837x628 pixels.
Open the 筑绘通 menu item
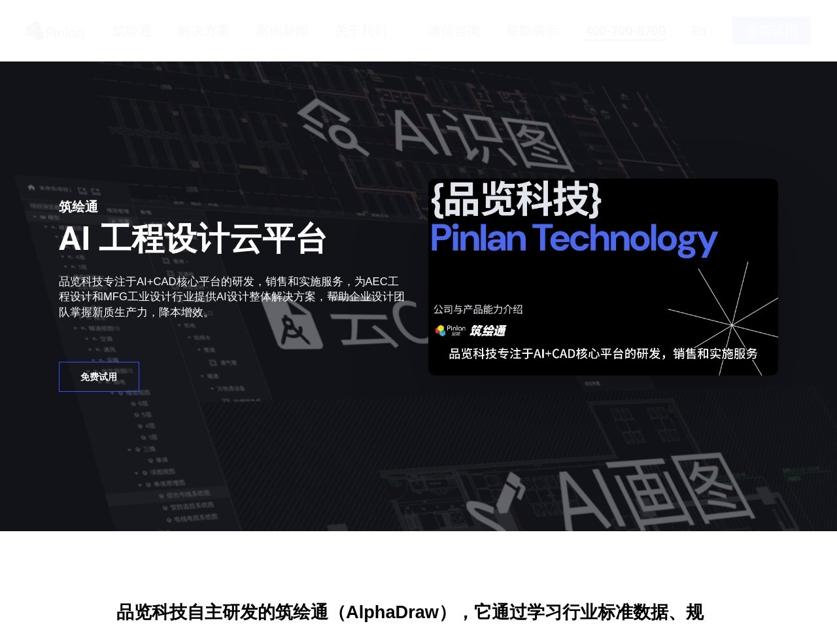click(x=131, y=31)
